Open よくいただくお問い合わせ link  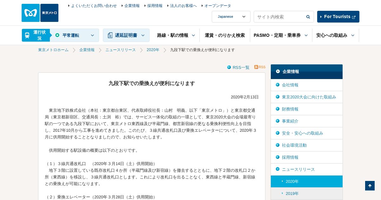point(94,6)
